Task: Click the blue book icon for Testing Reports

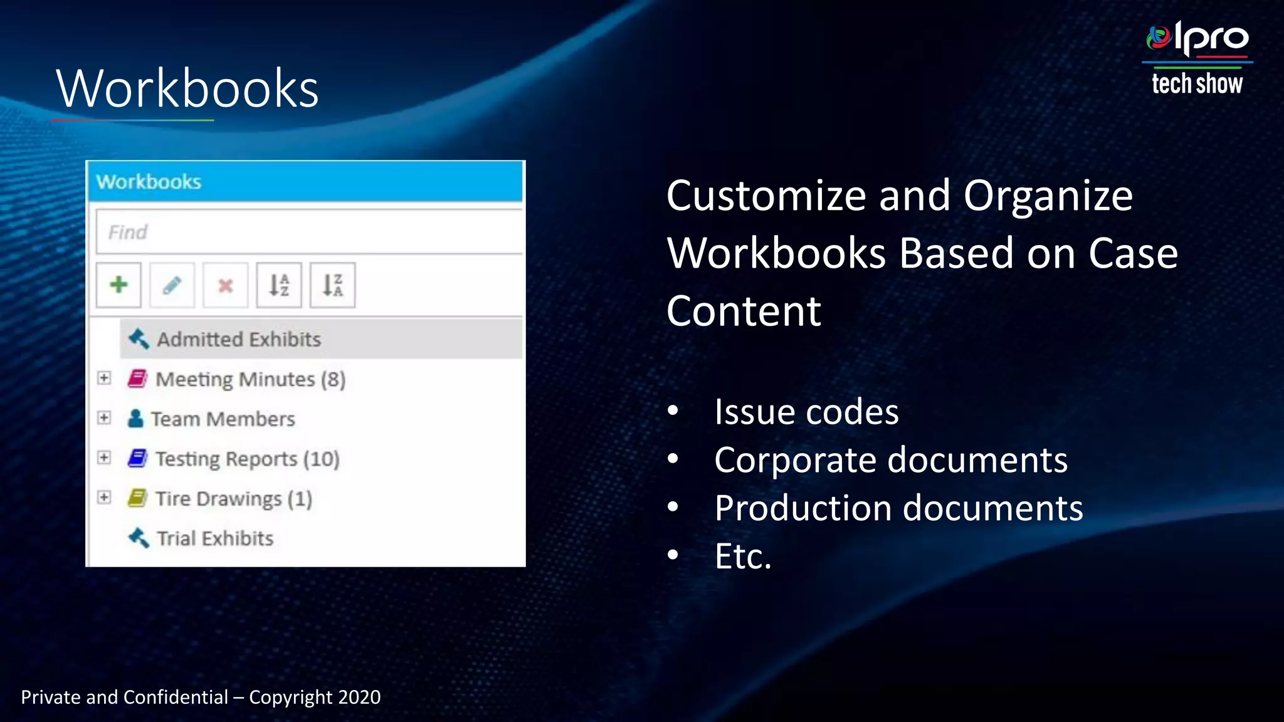Action: tap(137, 458)
